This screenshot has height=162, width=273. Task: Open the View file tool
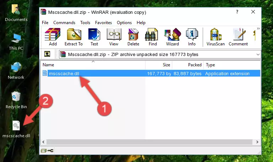coord(114,37)
